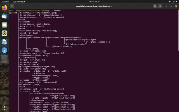Expand the system menu arrow

coord(176,2)
